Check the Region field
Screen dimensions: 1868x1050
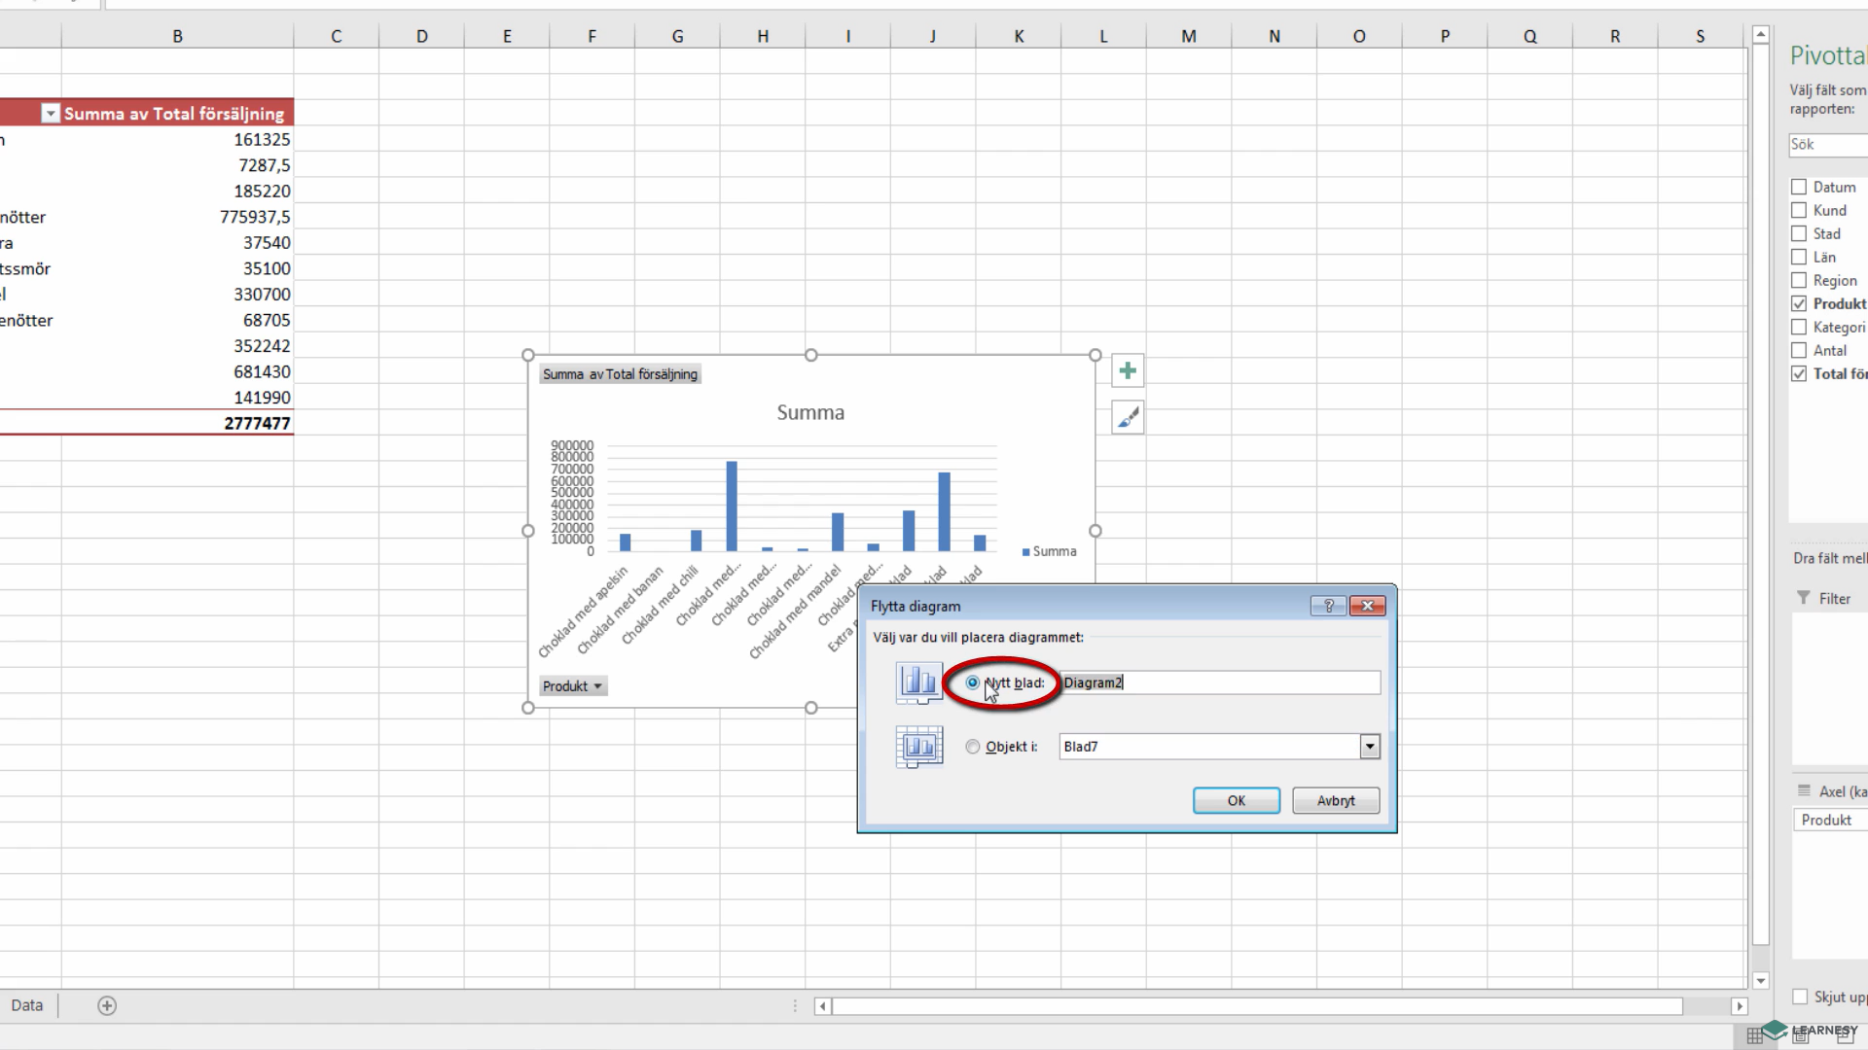[x=1799, y=280]
